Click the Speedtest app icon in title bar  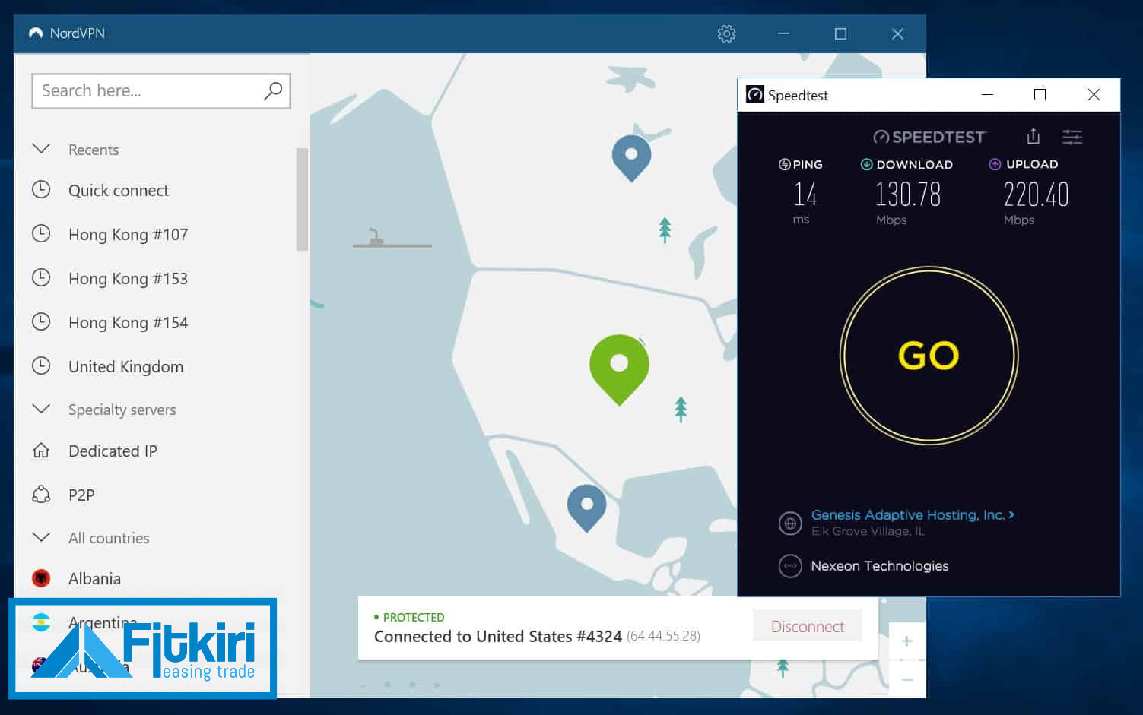754,95
